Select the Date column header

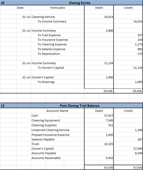[x=20, y=8]
